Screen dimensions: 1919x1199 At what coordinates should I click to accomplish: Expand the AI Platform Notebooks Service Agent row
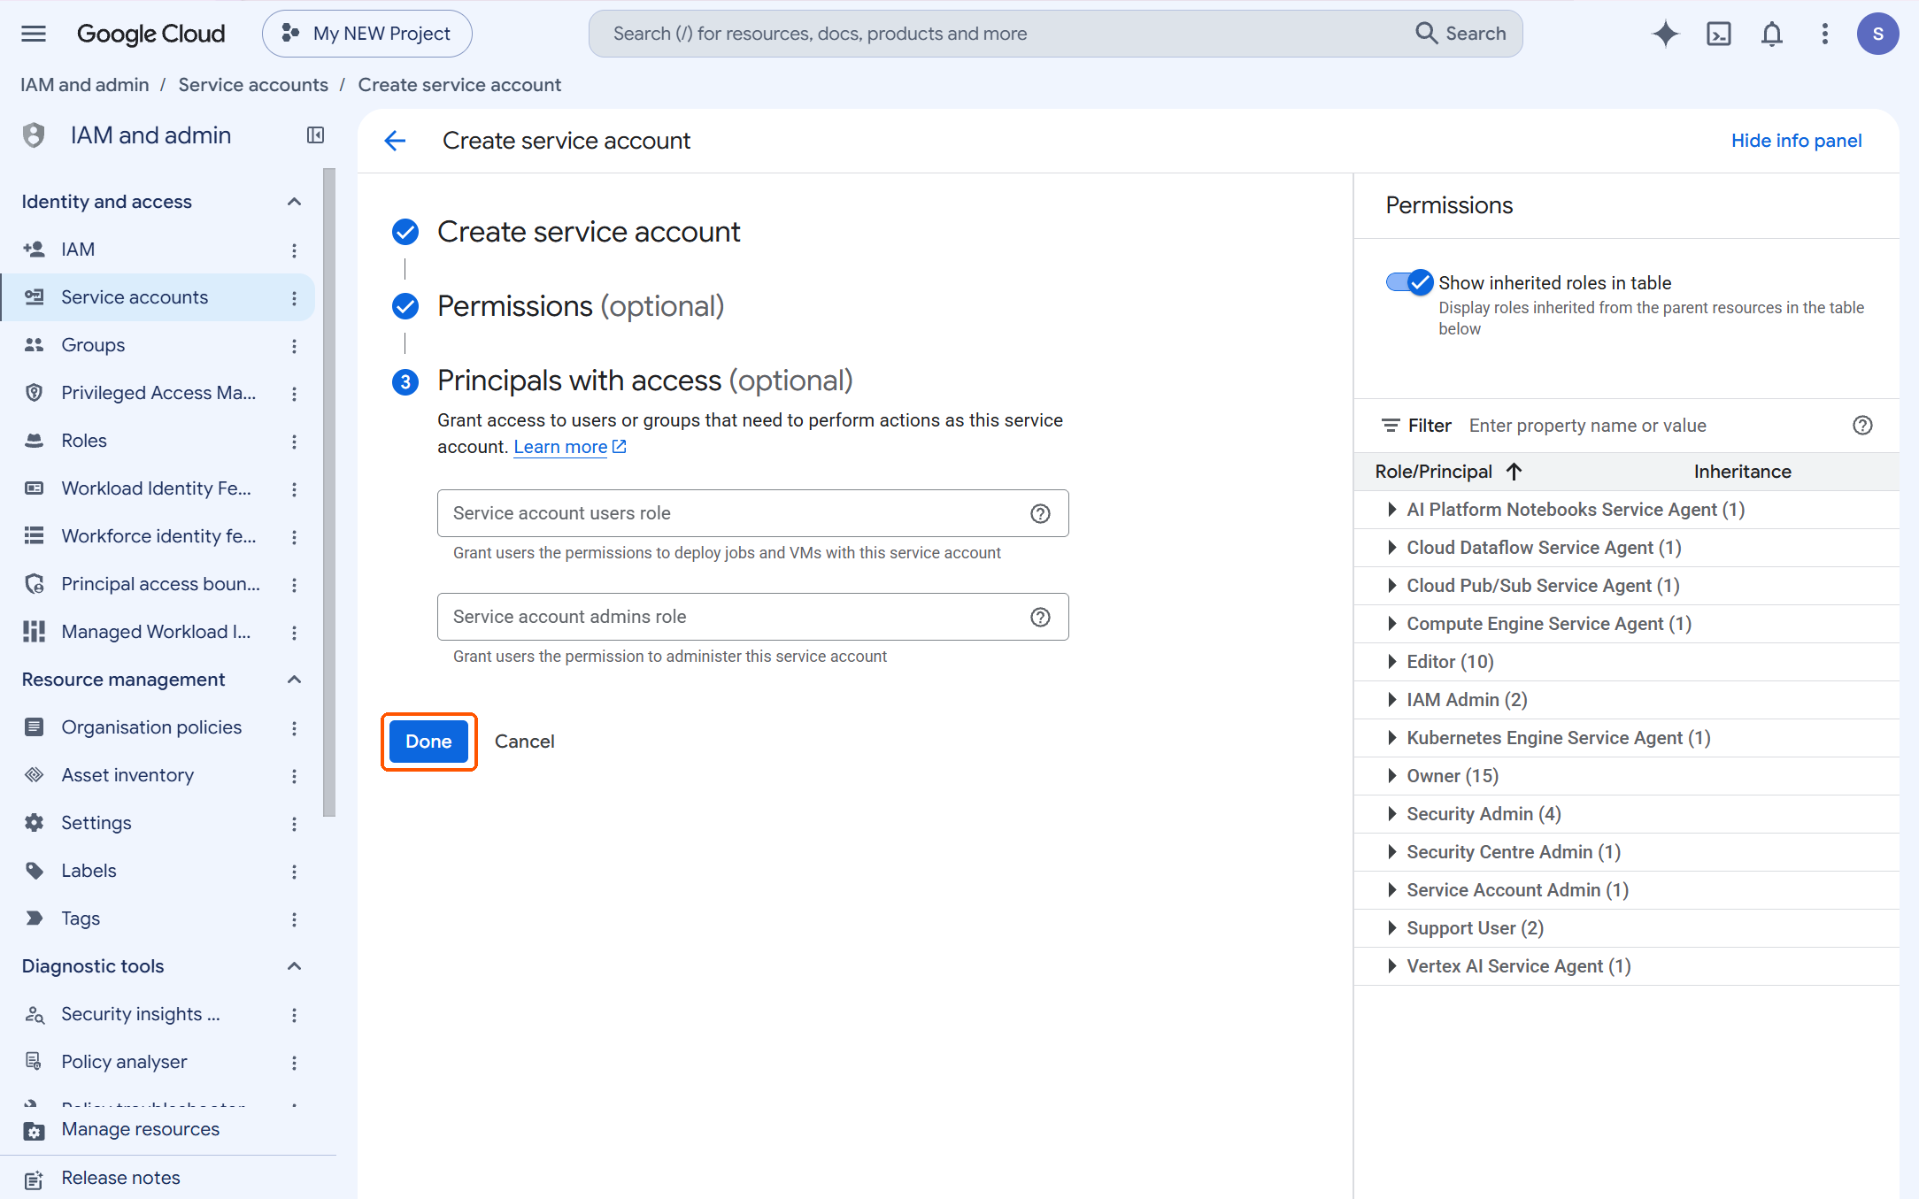tap(1392, 510)
